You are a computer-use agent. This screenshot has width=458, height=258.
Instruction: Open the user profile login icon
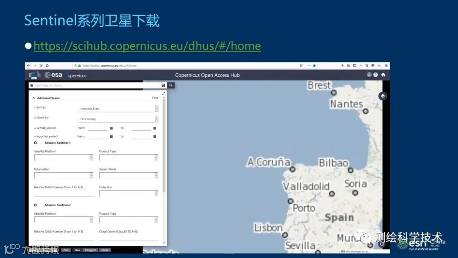pos(369,75)
